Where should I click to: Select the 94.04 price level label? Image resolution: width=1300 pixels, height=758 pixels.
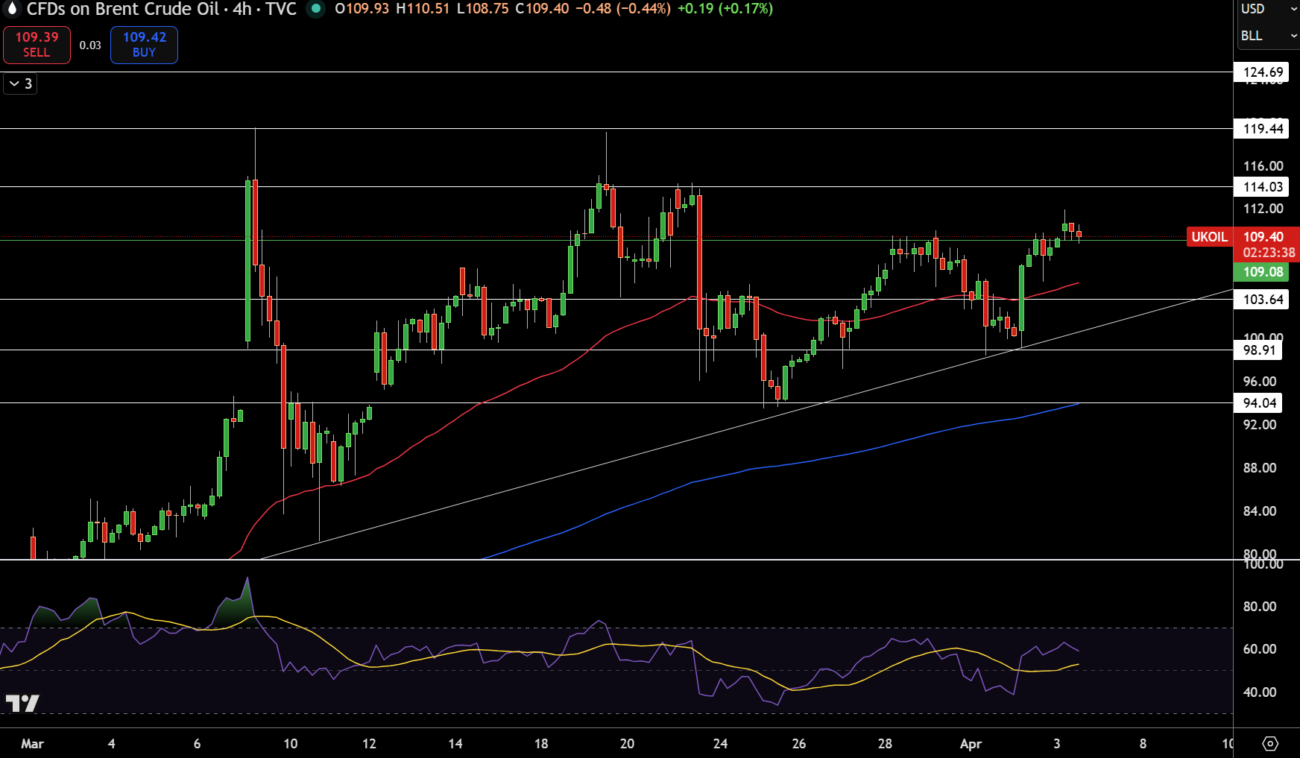(1259, 403)
